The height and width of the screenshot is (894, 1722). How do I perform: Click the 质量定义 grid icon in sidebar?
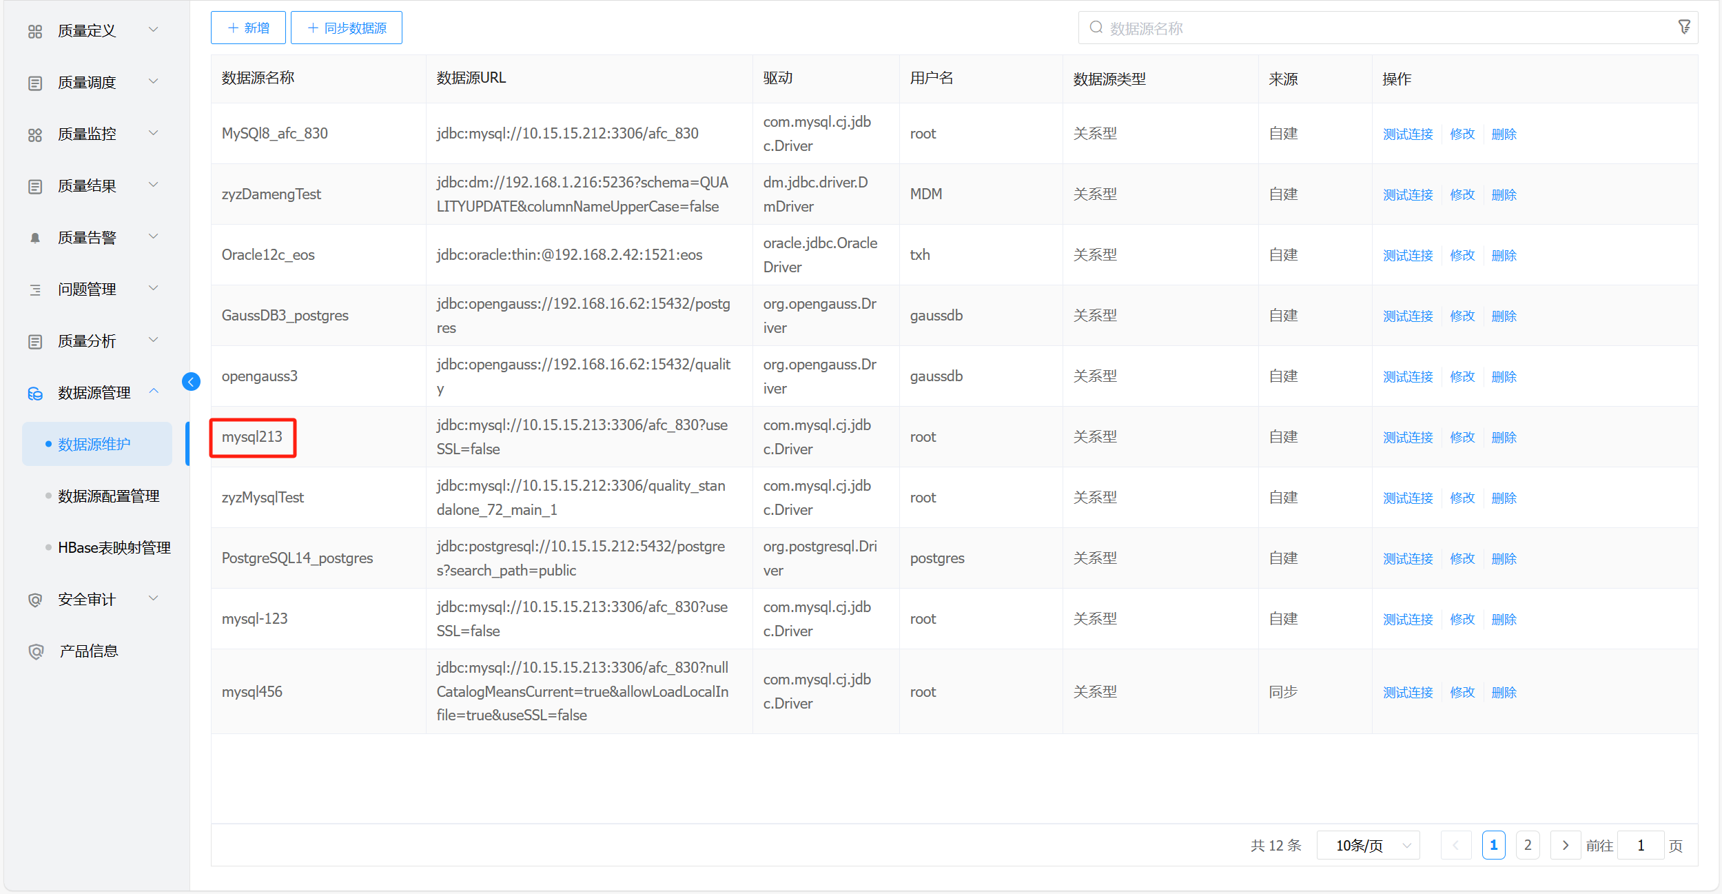[x=35, y=31]
